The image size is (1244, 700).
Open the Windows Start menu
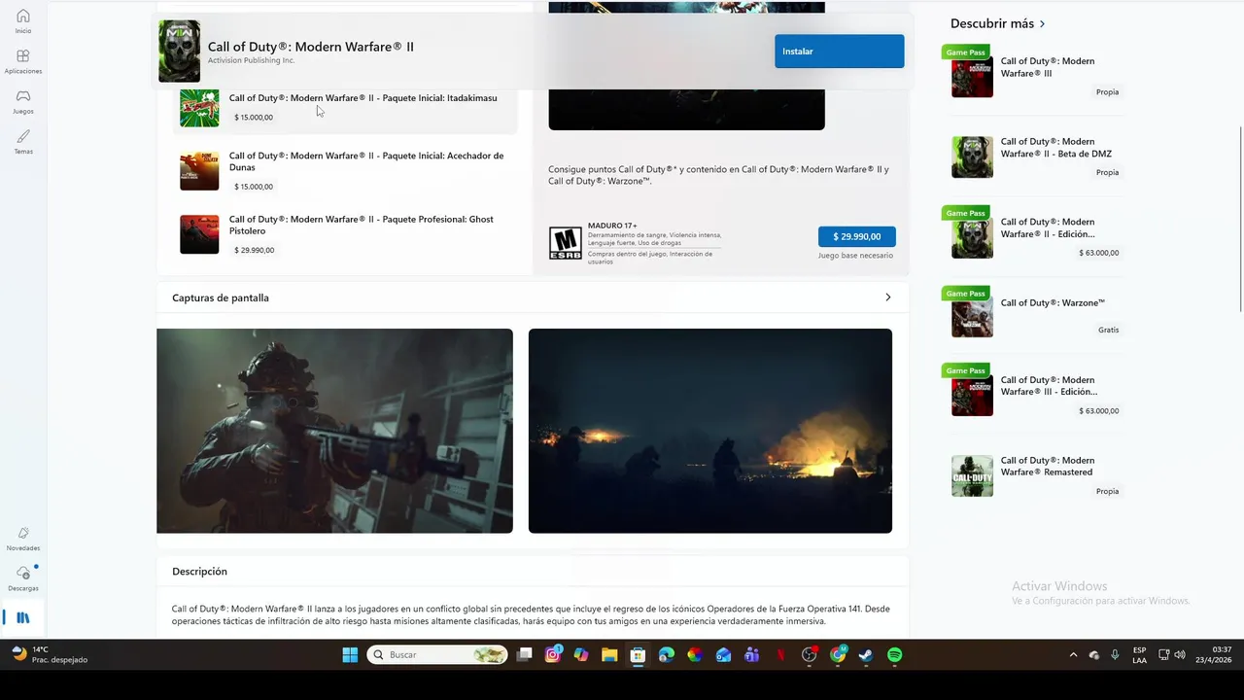pyautogui.click(x=350, y=655)
